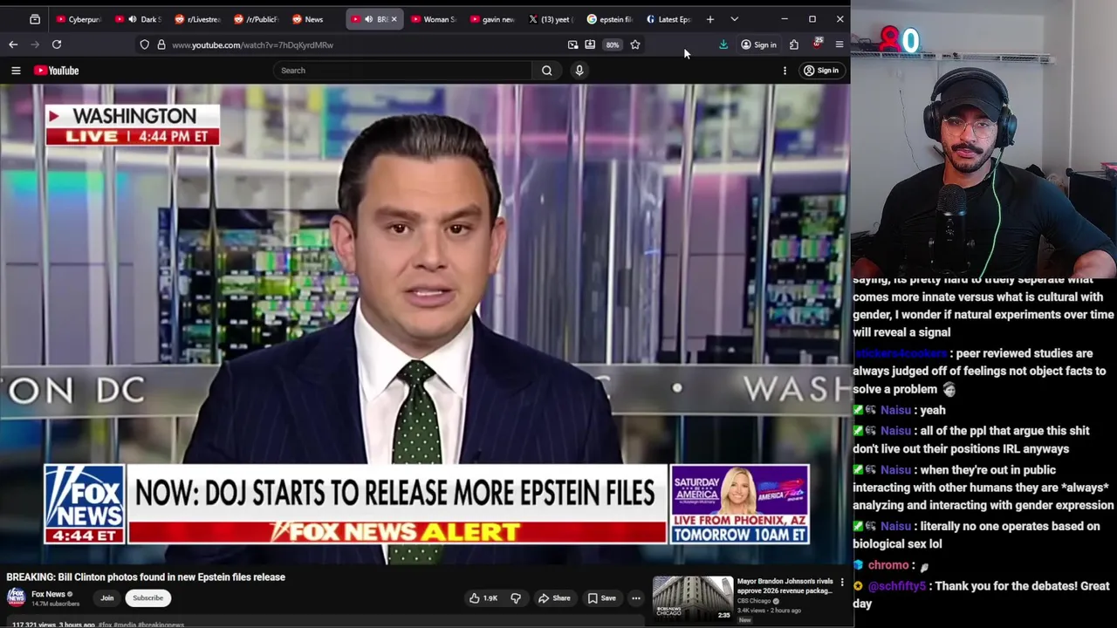
Task: Switch to the Woman S tab
Action: [x=433, y=19]
